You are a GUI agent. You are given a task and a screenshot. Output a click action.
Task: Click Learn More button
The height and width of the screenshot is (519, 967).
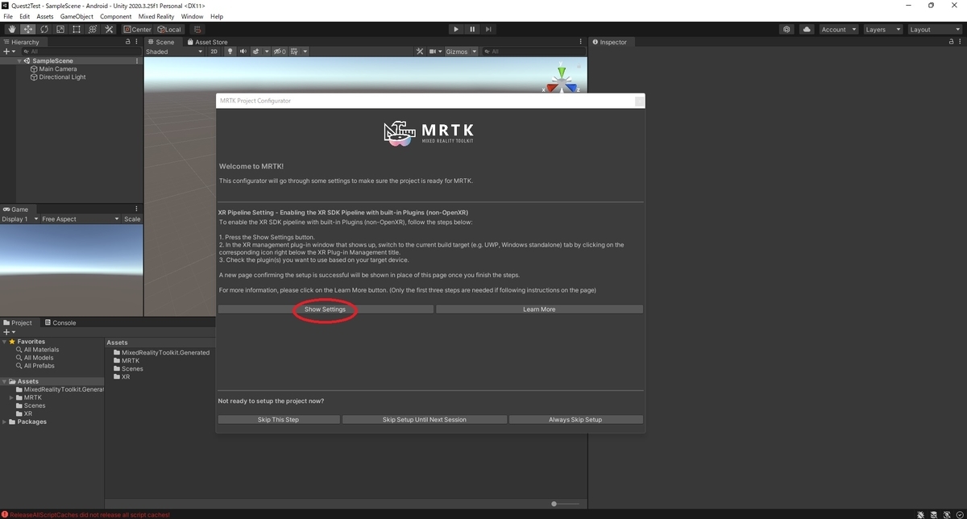539,309
